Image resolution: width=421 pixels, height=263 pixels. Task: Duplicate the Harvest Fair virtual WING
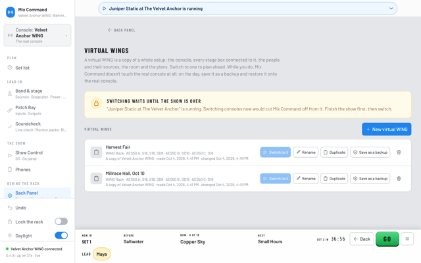pos(334,152)
